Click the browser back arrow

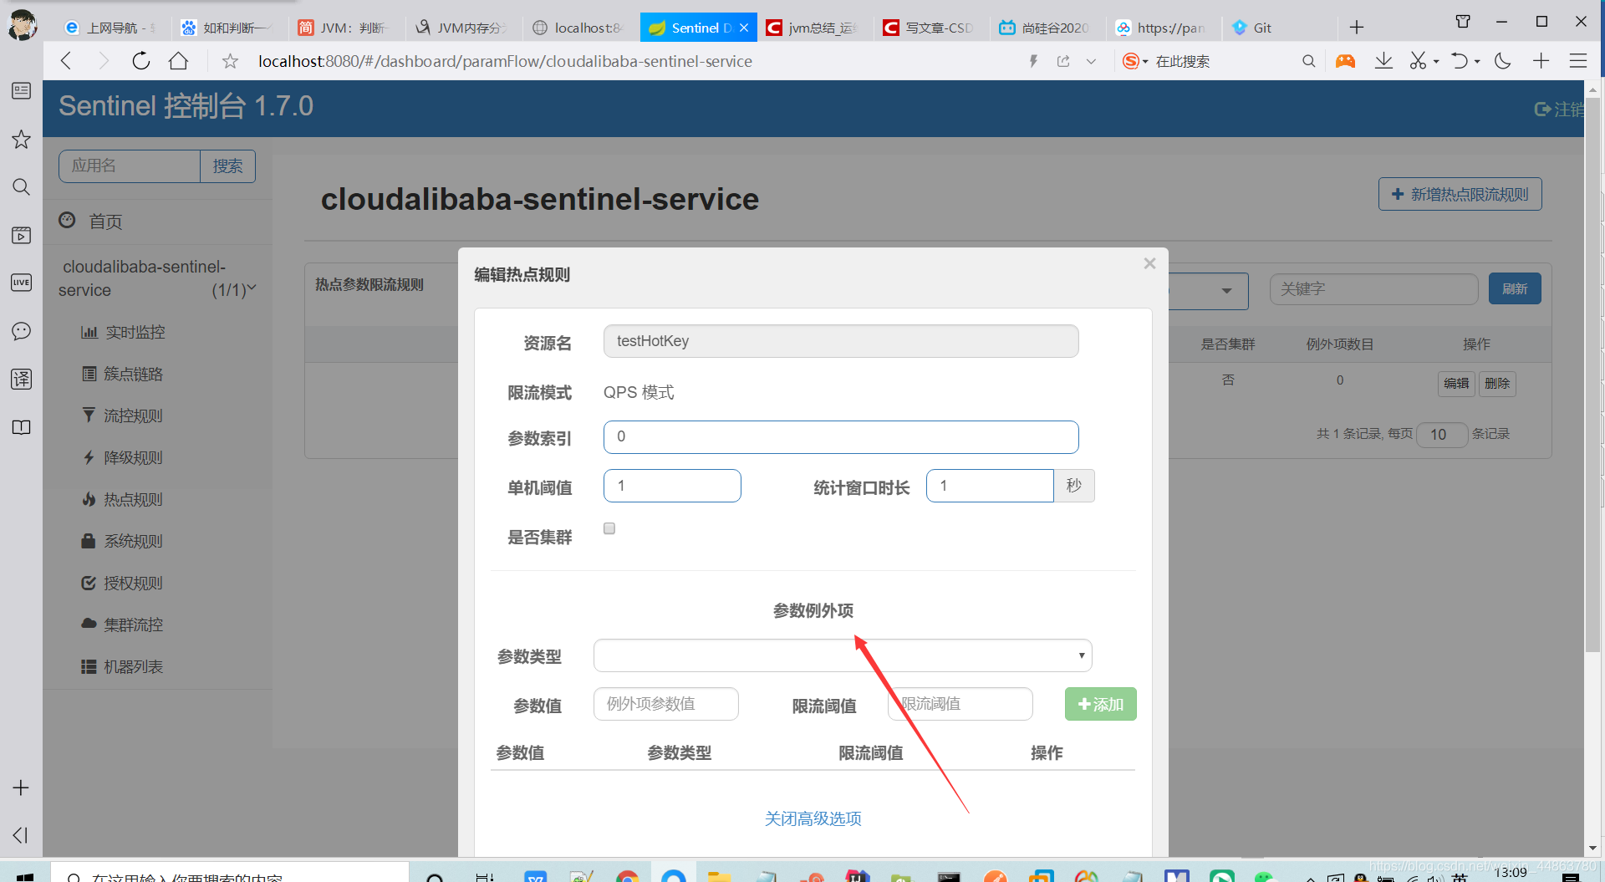(x=67, y=61)
